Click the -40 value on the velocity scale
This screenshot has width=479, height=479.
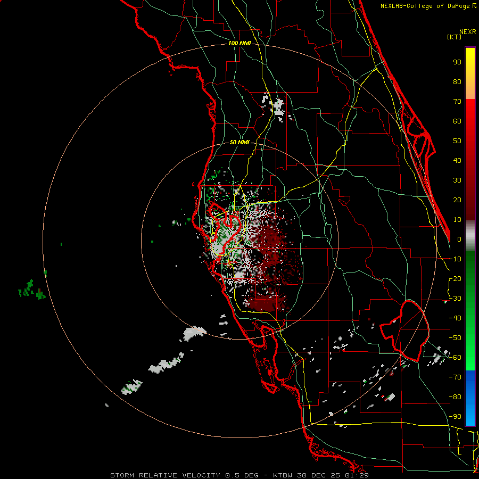pos(455,318)
